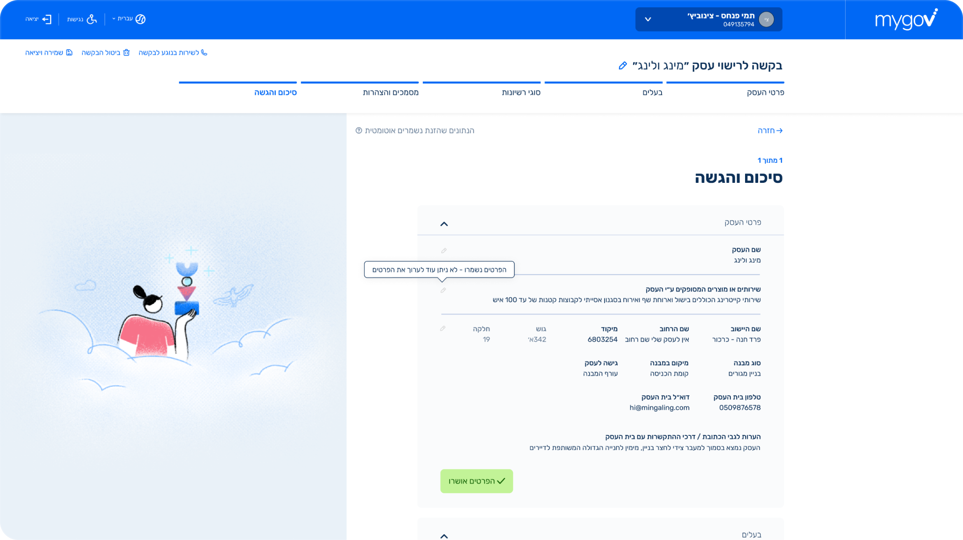Click the edit pencil beside business name
Viewport: 963px width, 540px height.
444,251
